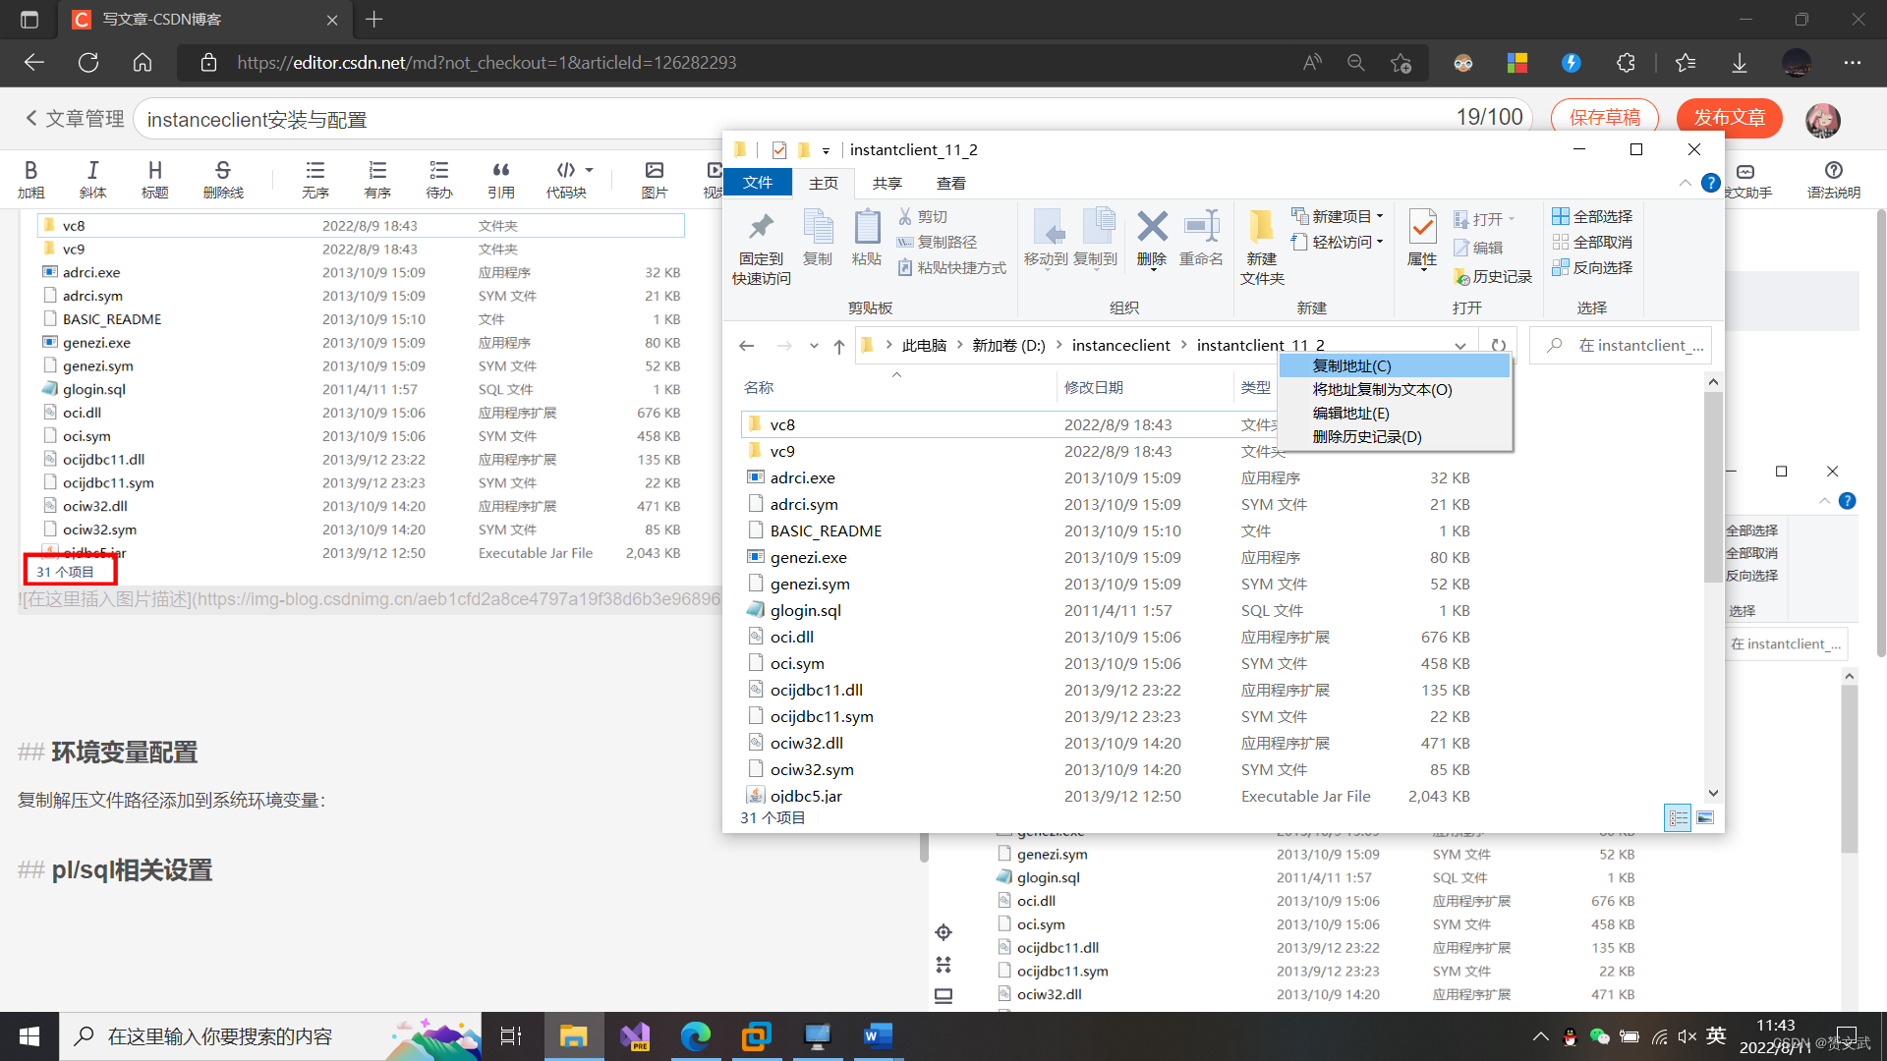
Task: Open Quick Access Toolbar customize dropdown
Action: (826, 150)
